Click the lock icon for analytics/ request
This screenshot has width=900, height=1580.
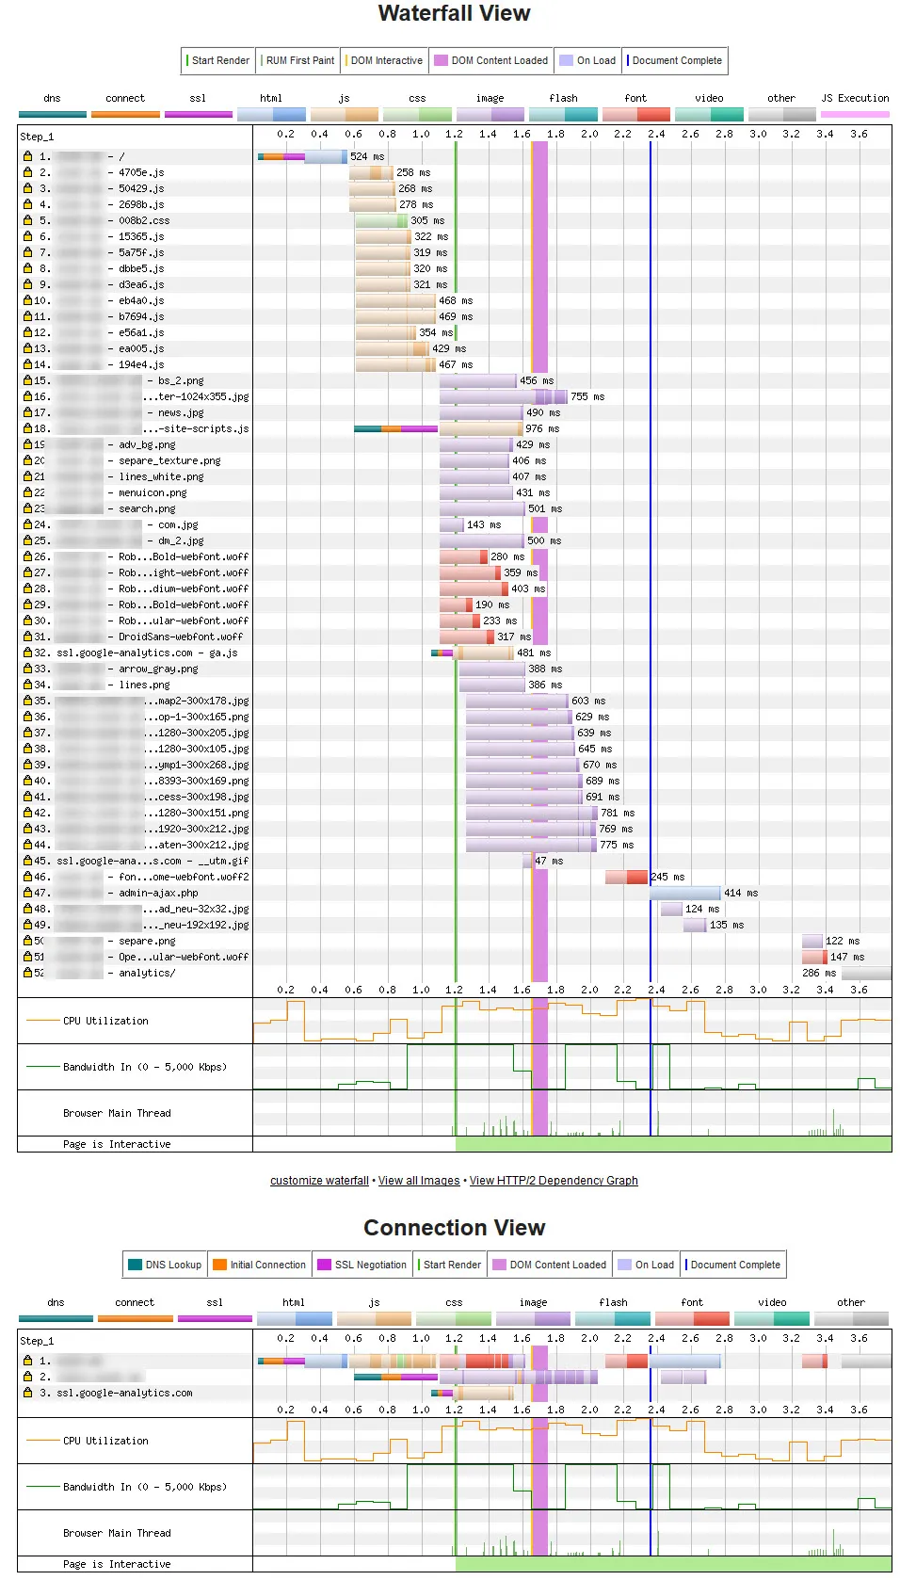27,973
